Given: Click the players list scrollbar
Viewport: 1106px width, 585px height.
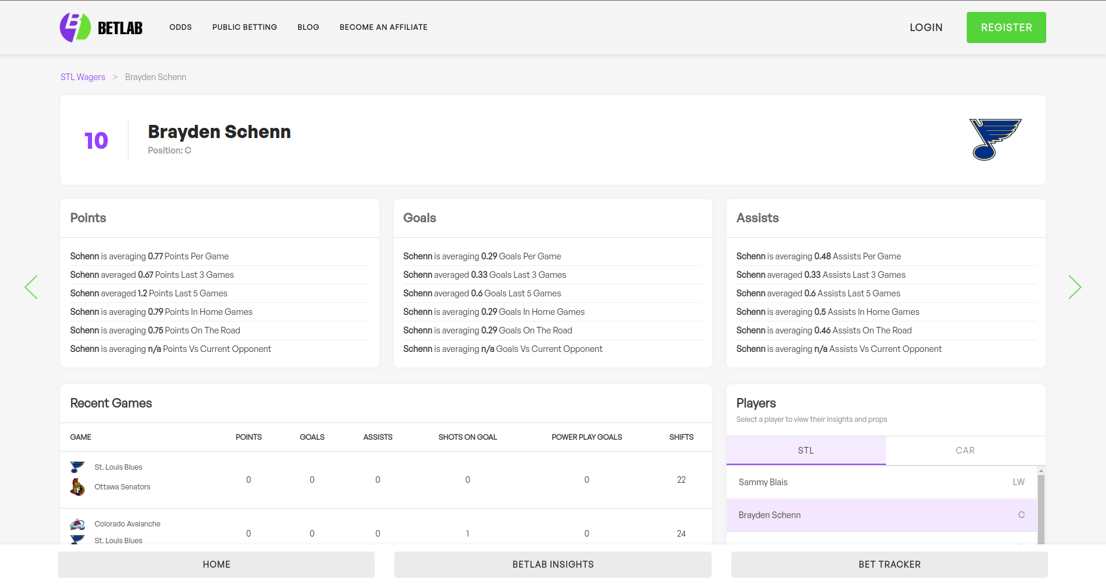Looking at the screenshot, I should tap(1041, 510).
